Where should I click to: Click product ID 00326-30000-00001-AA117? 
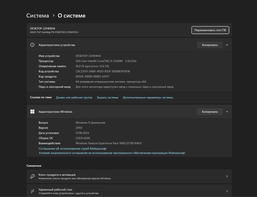click(93, 76)
